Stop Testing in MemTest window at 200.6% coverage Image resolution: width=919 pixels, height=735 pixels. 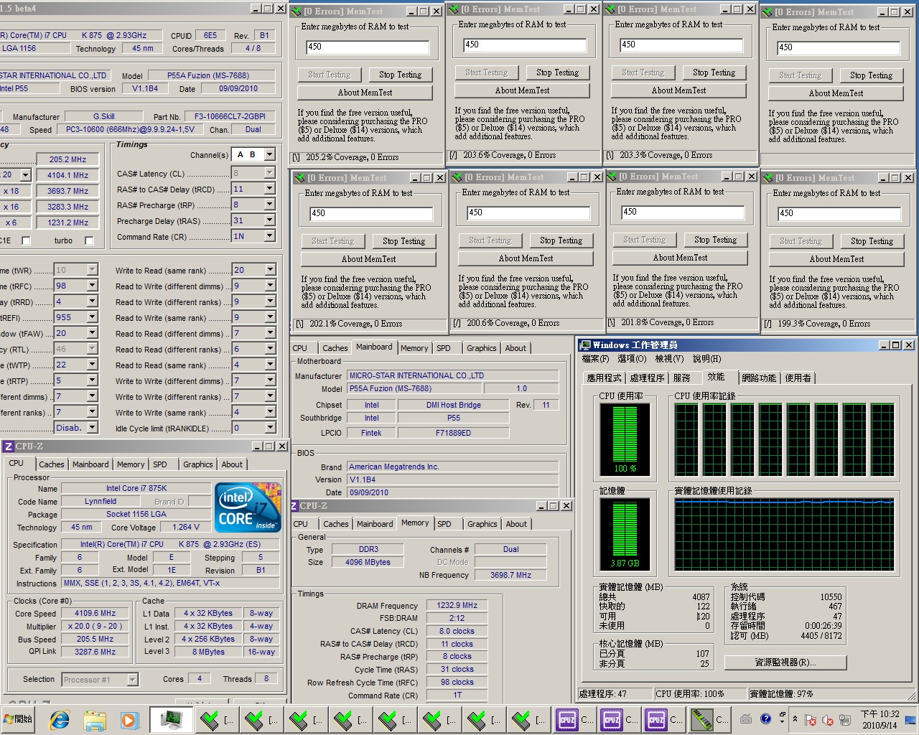click(561, 240)
